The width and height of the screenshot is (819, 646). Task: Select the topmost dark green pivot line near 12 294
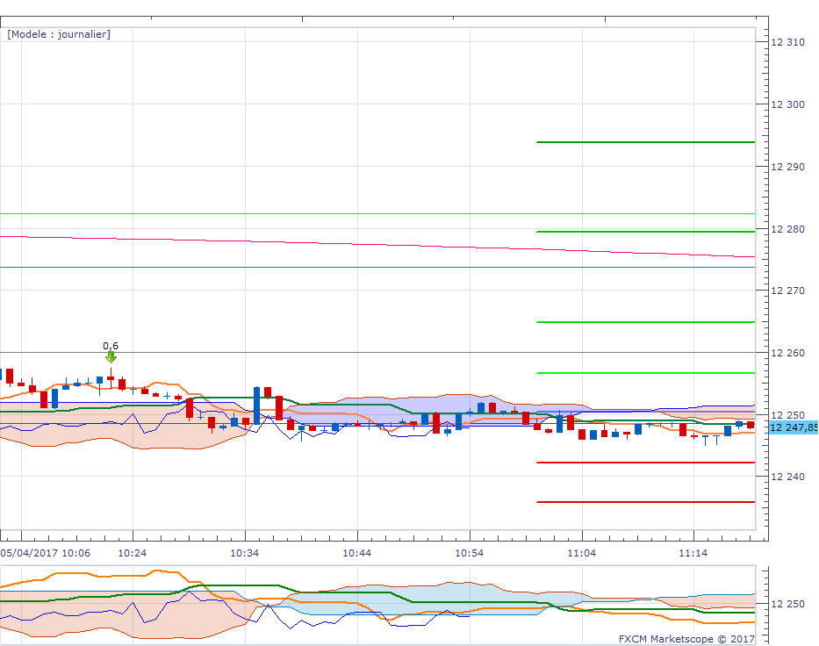pyautogui.click(x=645, y=142)
